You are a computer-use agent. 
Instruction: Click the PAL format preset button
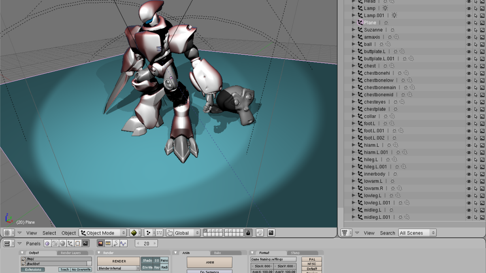pos(311,259)
